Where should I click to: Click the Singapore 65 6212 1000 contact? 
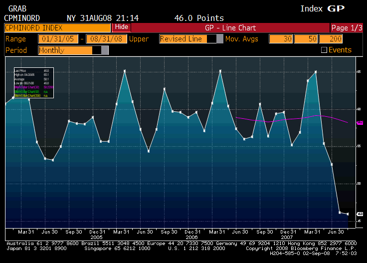117,249
